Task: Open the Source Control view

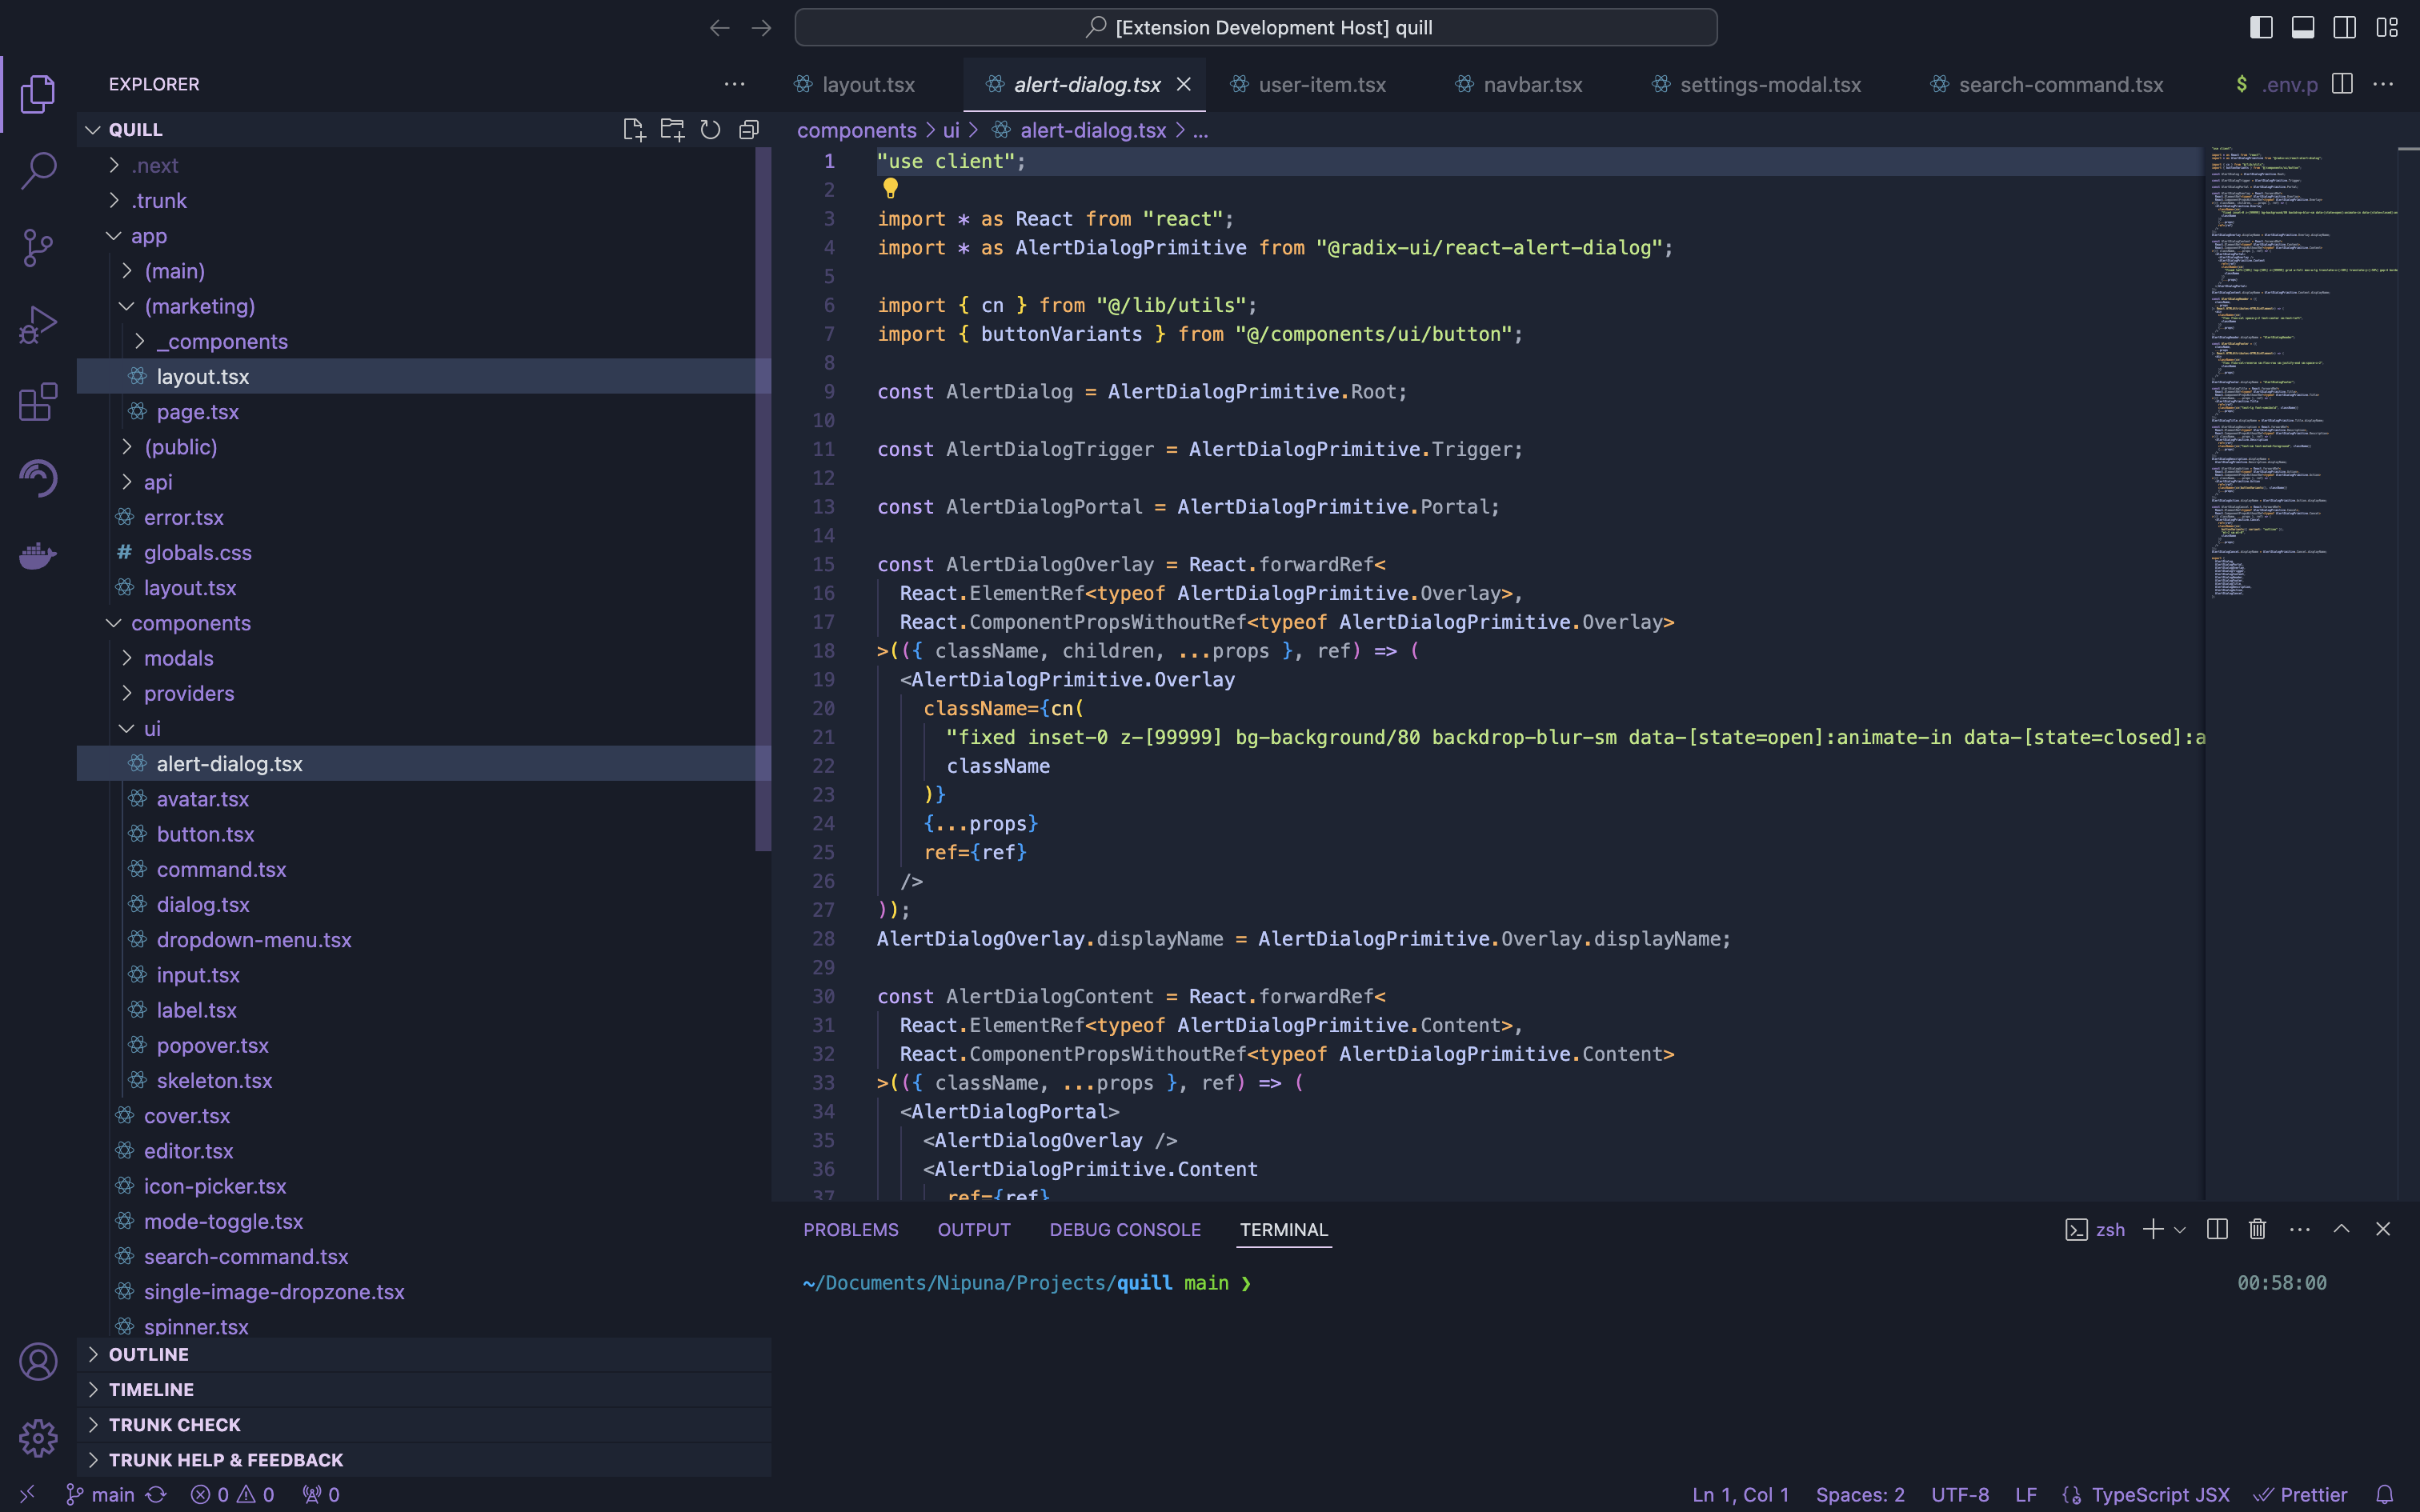Action: tap(38, 247)
